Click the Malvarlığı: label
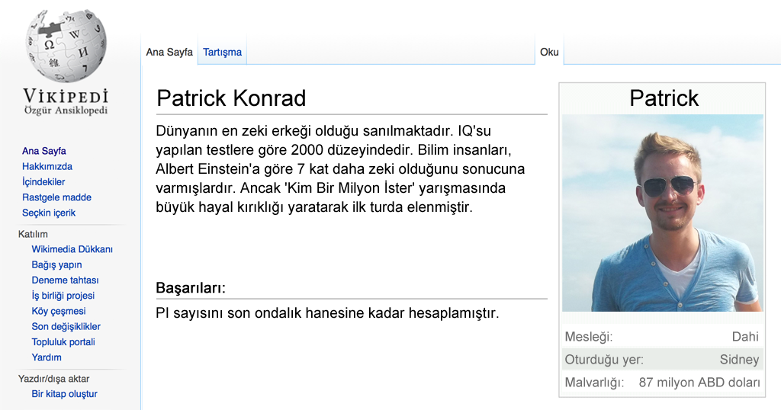Image resolution: width=781 pixels, height=410 pixels. point(594,382)
